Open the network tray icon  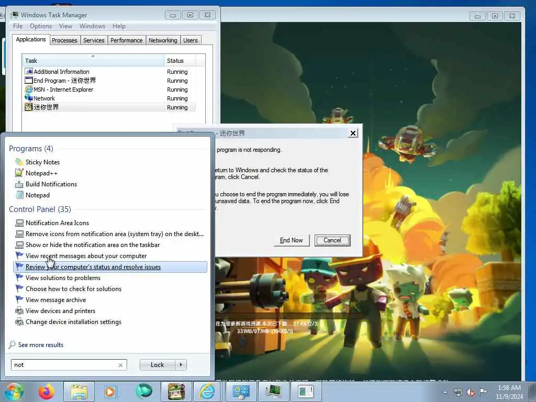pos(457,393)
